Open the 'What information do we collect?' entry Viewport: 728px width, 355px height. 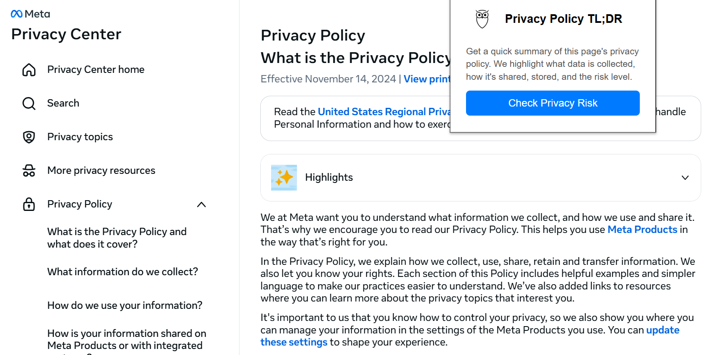[x=123, y=272]
